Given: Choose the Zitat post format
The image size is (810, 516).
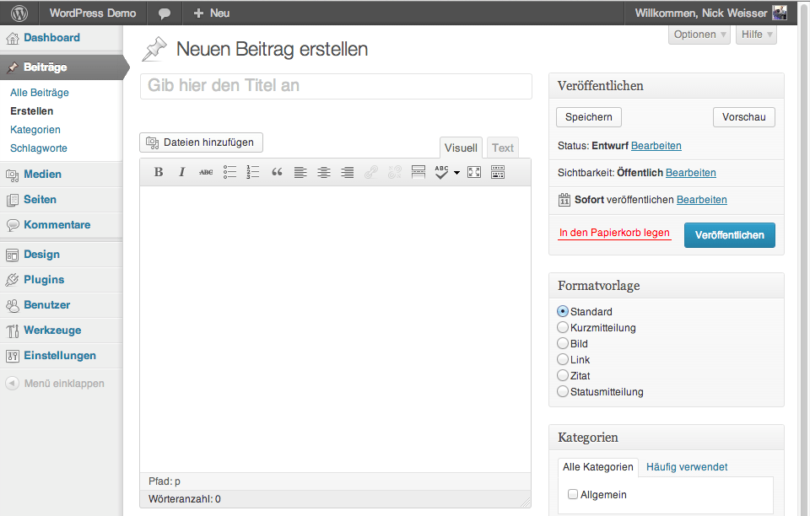Looking at the screenshot, I should point(563,375).
